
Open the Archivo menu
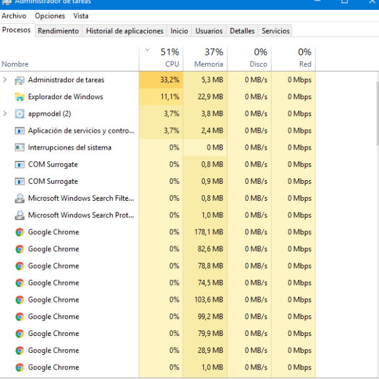pos(14,16)
